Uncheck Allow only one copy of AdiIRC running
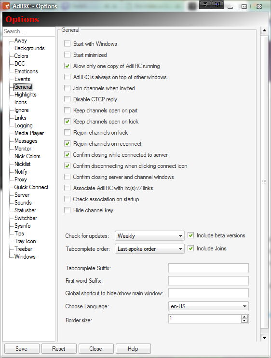The height and width of the screenshot is (358, 271). click(x=68, y=66)
